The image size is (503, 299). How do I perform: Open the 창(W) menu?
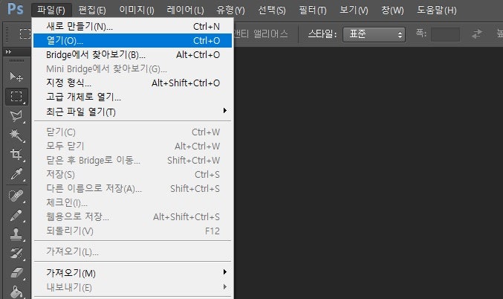(392, 10)
